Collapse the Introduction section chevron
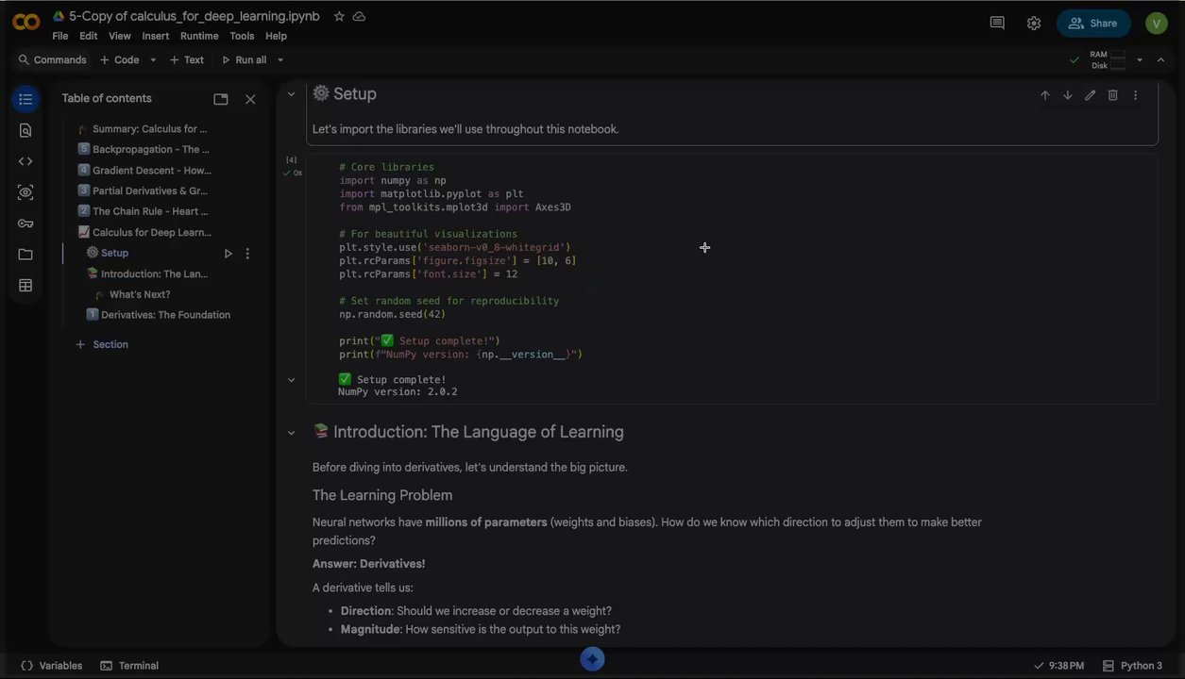Screen dimensions: 1185x679 pyautogui.click(x=291, y=433)
